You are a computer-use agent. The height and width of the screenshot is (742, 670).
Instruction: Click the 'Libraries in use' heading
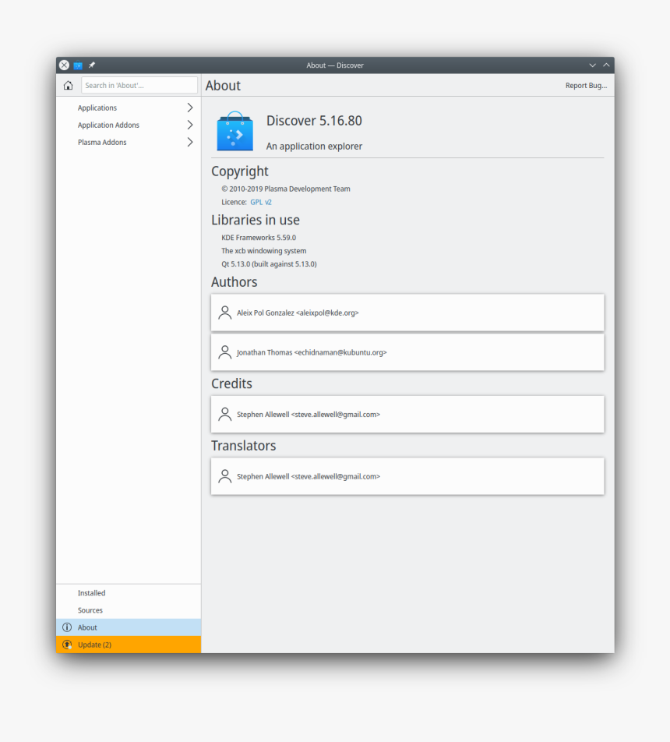[x=256, y=220]
